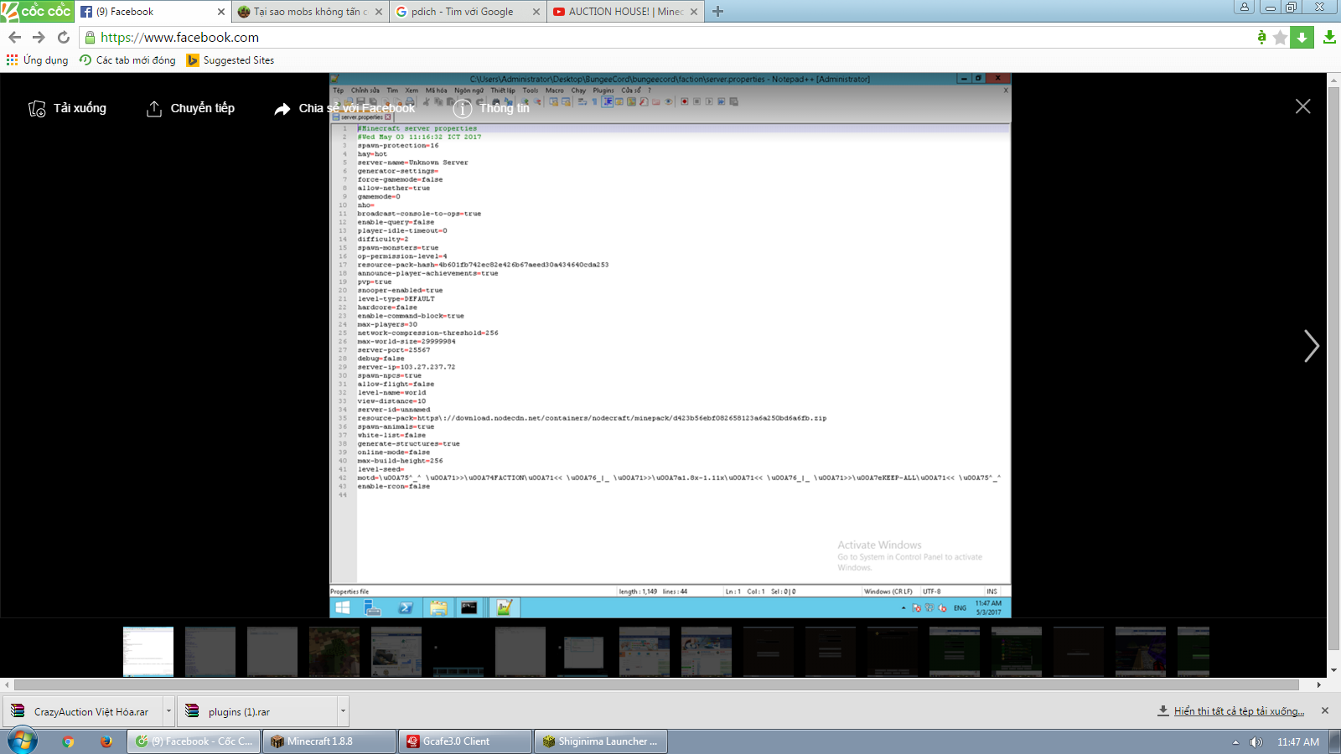The height and width of the screenshot is (754, 1341).
Task: Switch to the 'AUCTION HOUSE!' YouTube tab
Action: pyautogui.click(x=624, y=12)
